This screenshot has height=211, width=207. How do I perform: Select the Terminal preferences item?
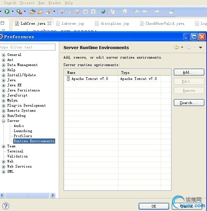click(15, 151)
